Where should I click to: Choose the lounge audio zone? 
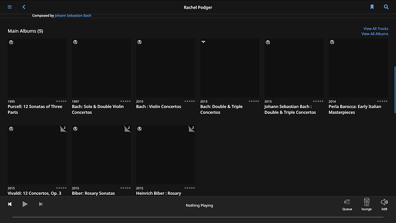(x=367, y=205)
